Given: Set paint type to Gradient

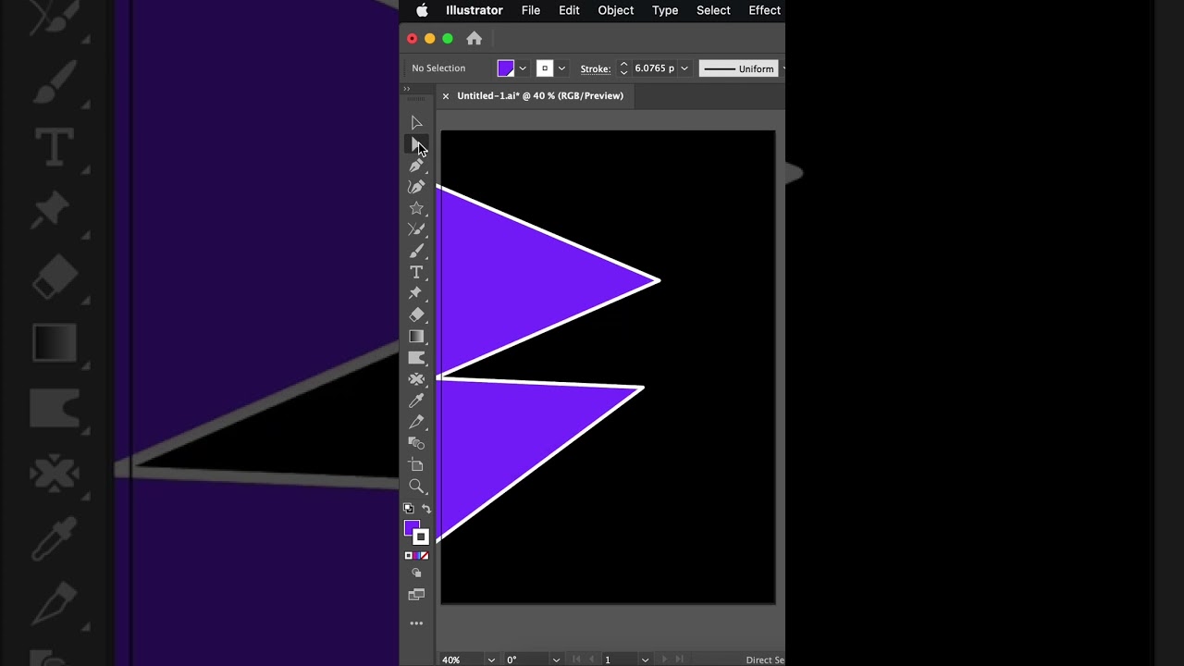Looking at the screenshot, I should (416, 556).
